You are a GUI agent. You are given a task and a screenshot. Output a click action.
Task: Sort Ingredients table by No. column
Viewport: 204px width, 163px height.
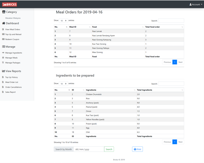click(62, 90)
